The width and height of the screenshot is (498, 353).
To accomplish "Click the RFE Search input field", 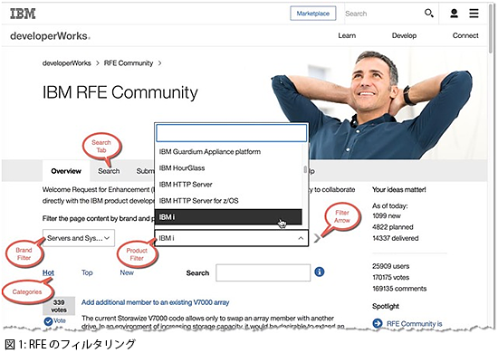I will (x=263, y=272).
